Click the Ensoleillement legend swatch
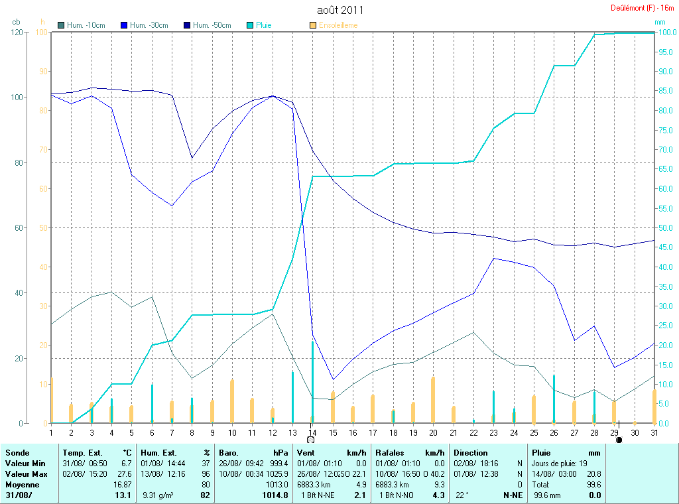Screen dimensions: 679x504 tap(313, 25)
